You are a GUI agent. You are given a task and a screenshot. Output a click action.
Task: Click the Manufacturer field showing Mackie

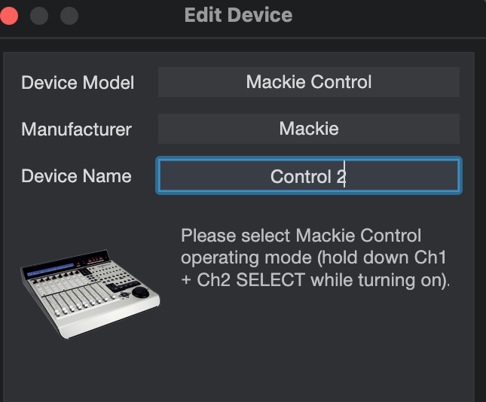pyautogui.click(x=308, y=129)
